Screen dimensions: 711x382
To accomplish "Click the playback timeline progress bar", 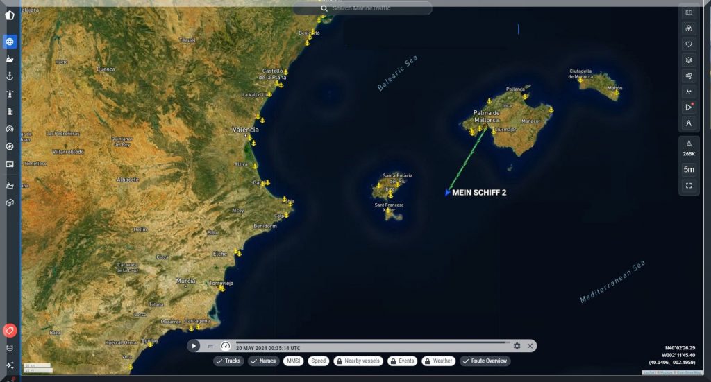I will click(x=371, y=342).
